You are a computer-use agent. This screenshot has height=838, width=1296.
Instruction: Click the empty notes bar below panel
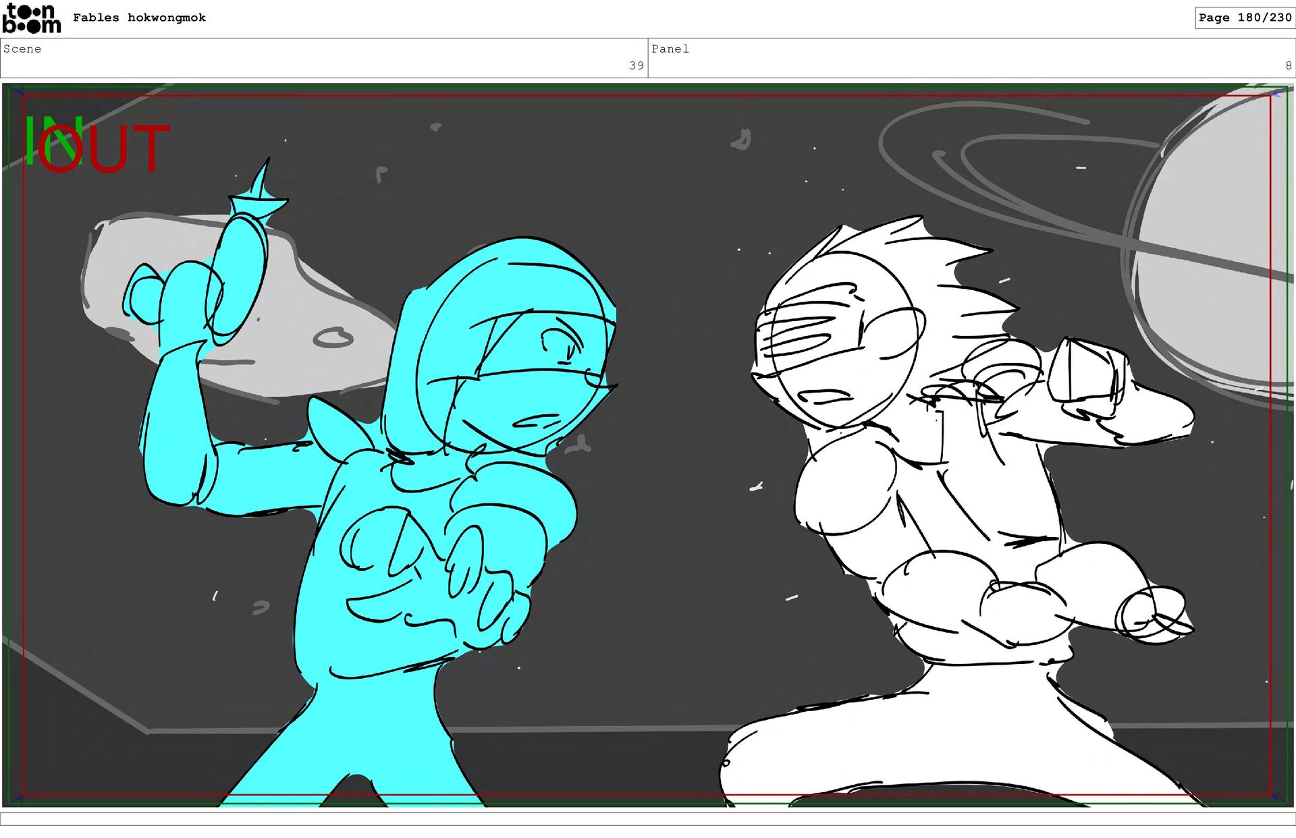point(648,818)
